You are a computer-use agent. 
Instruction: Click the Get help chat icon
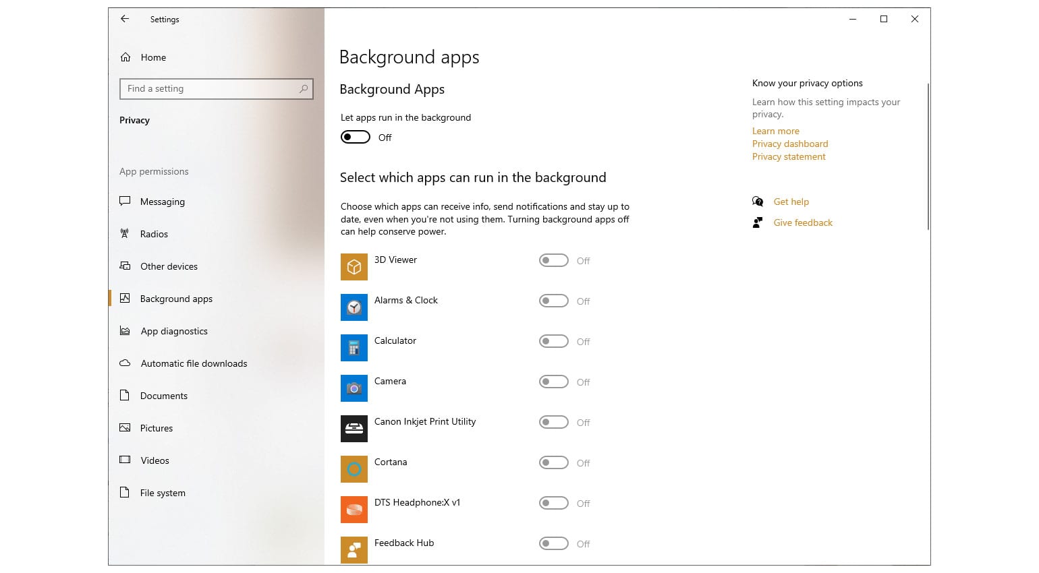click(x=758, y=202)
